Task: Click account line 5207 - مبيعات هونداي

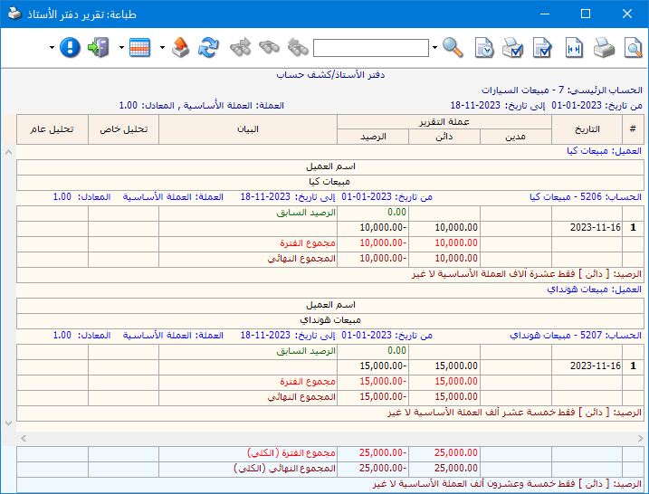Action: pyautogui.click(x=576, y=335)
